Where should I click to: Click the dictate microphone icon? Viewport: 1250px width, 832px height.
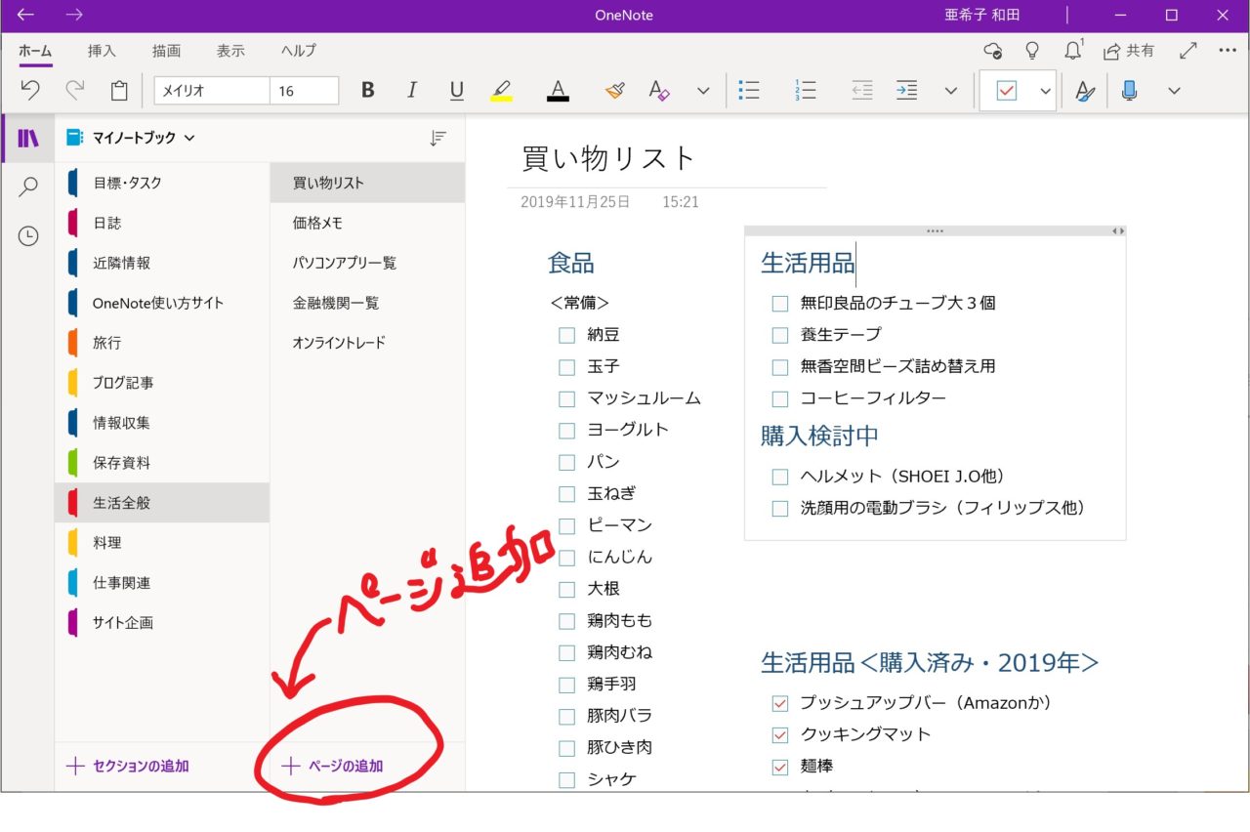click(1130, 91)
